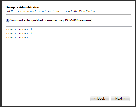Click the italic Web Module description text
136x107 pixels.
[51, 11]
